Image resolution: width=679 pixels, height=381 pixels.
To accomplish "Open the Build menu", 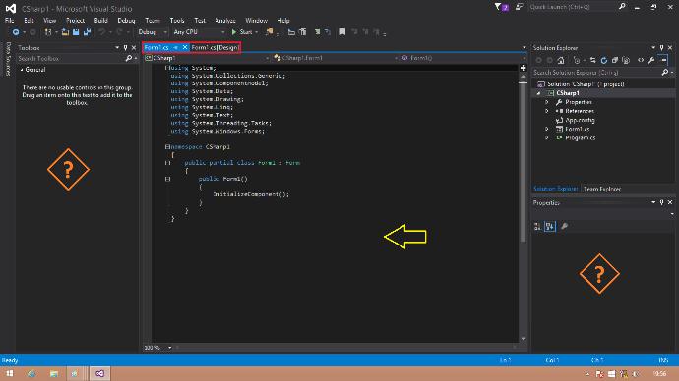I will pos(101,21).
